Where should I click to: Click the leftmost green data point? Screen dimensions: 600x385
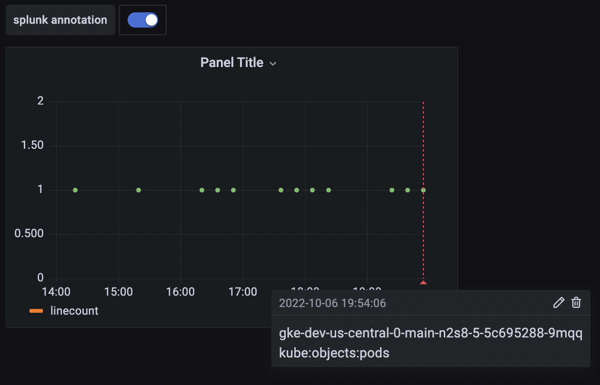75,190
